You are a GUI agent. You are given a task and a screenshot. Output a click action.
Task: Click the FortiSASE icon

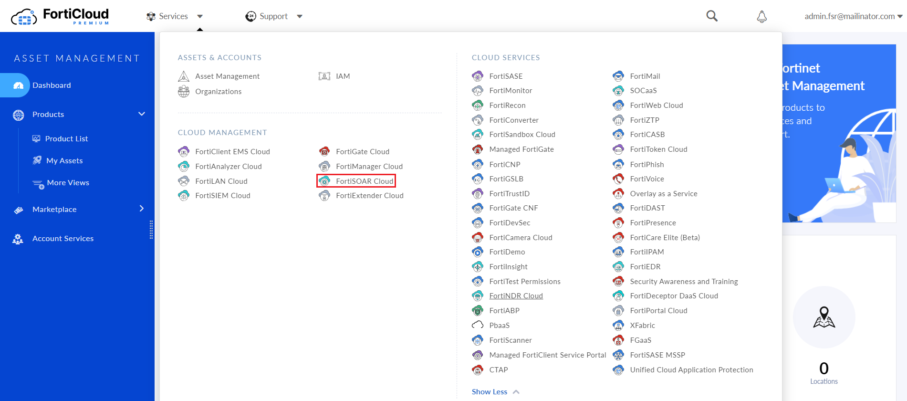[x=478, y=76]
